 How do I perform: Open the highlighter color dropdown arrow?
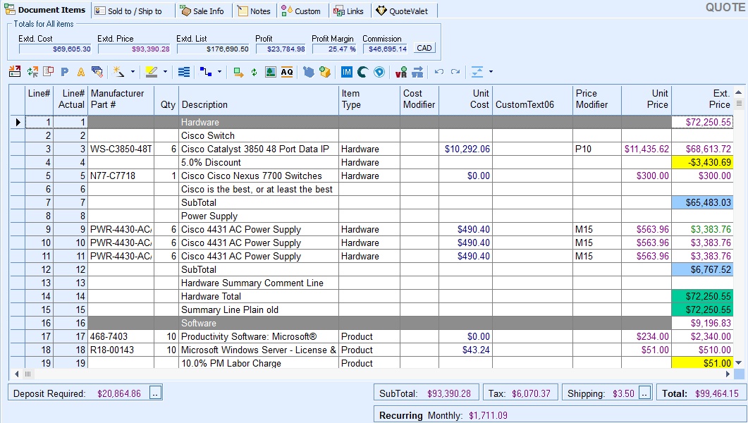[x=165, y=72]
